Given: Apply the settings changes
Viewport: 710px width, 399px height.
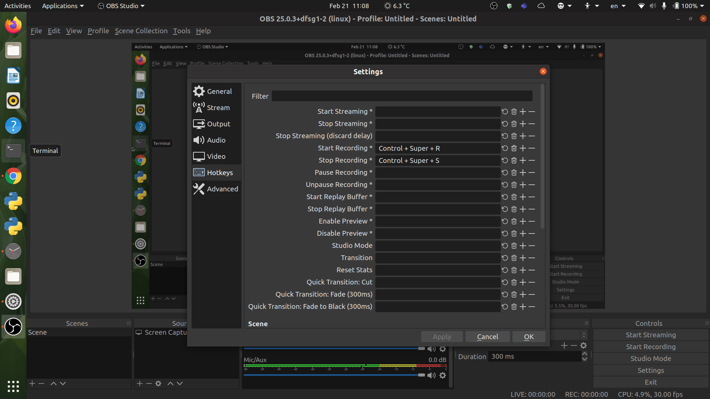Looking at the screenshot, I should 442,337.
